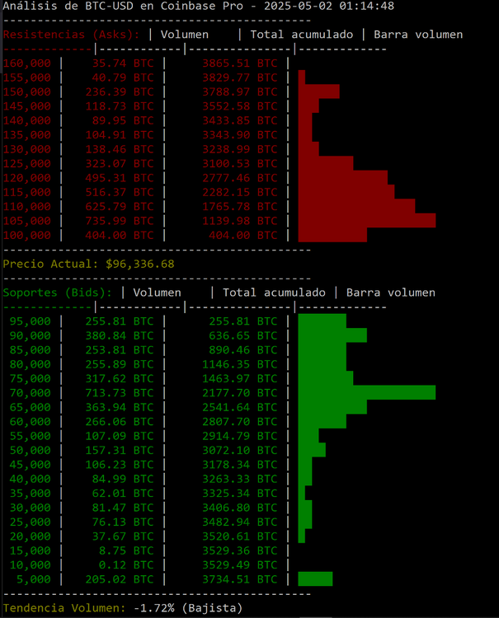Click the title line 'Análisis de BTC-USD'

198,7
